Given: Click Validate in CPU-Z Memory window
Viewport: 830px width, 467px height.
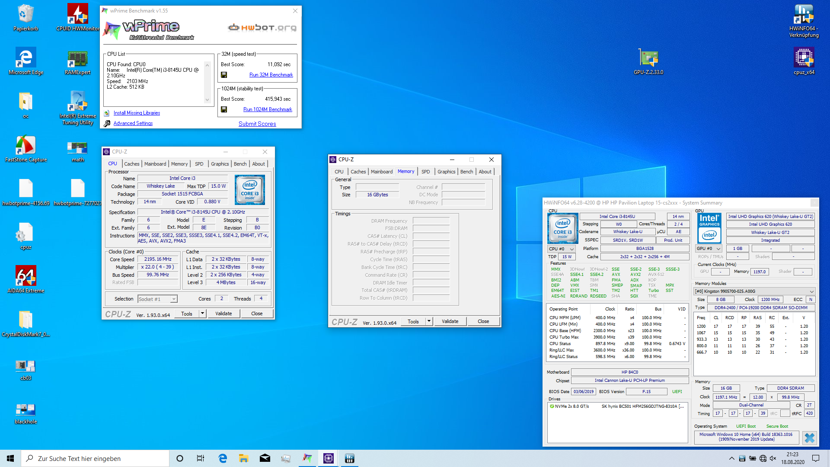Looking at the screenshot, I should (x=450, y=321).
